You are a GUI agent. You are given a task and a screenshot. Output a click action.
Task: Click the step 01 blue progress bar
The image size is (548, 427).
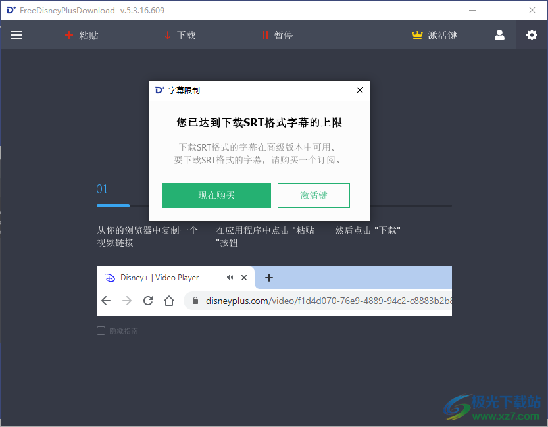pos(113,205)
